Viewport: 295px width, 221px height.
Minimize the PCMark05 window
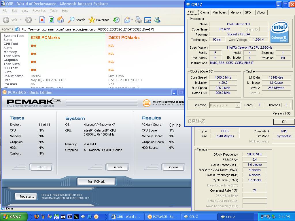pos(174,92)
